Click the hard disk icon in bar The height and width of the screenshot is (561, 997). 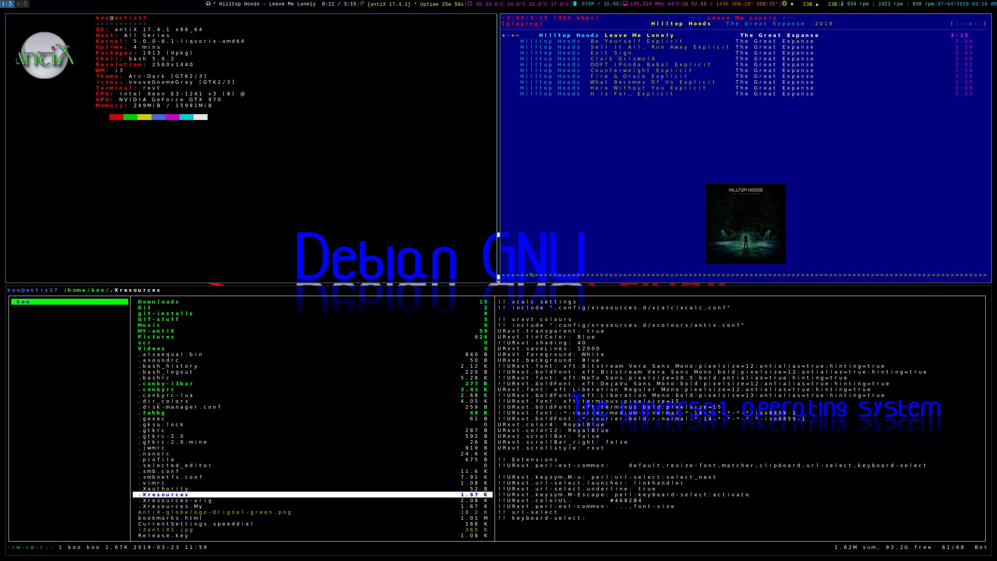coord(685,4)
